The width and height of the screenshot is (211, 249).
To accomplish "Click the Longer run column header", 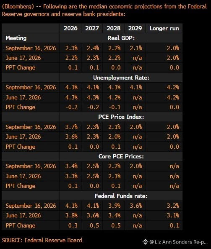I will click(164, 28).
